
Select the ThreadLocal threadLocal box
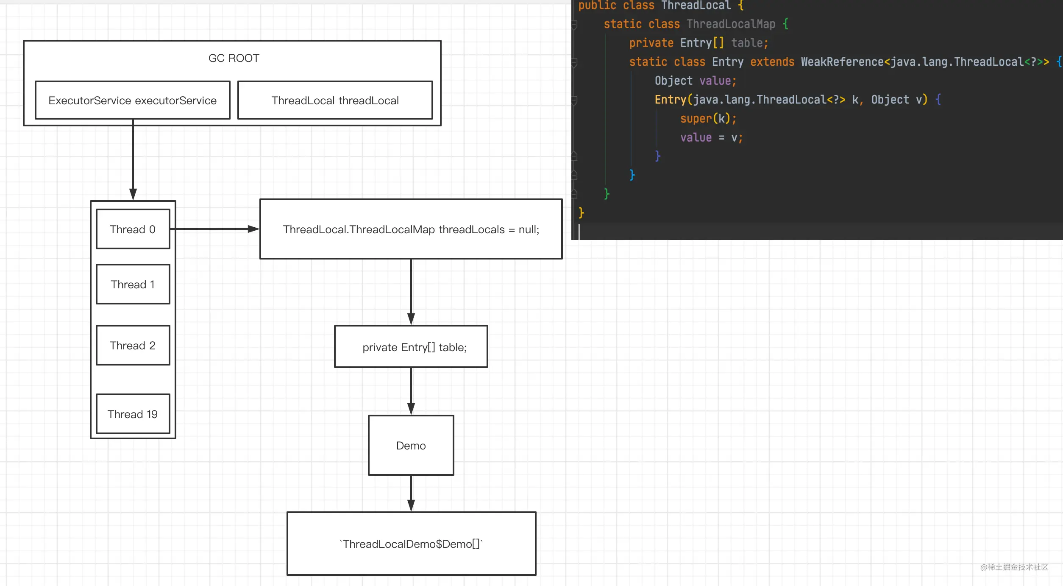point(335,100)
